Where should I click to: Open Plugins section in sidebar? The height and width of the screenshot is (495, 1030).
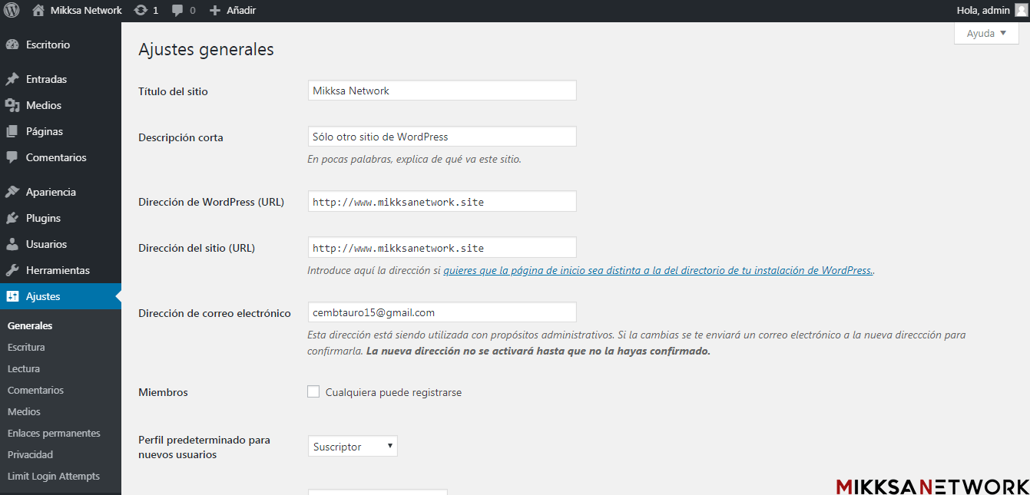click(x=43, y=218)
